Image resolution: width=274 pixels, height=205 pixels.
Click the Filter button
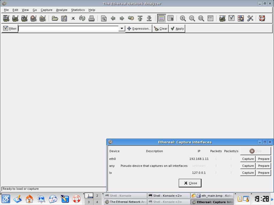pos(10,28)
